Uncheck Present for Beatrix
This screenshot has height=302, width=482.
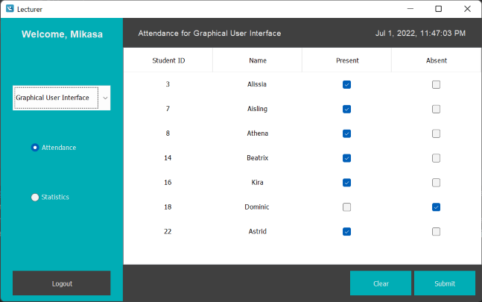[346, 158]
